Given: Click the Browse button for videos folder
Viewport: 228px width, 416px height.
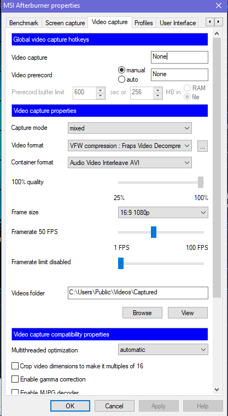Looking at the screenshot, I should (x=142, y=313).
